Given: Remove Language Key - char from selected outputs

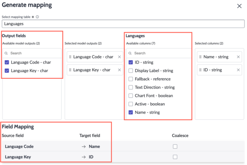Looking at the screenshot, I should [x=119, y=70].
